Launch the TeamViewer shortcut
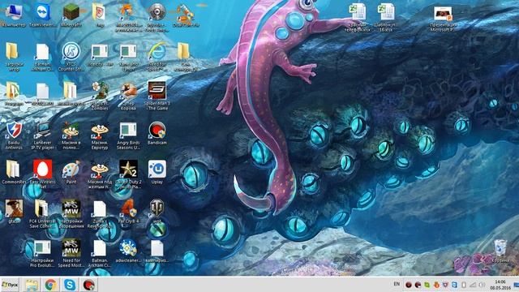The width and height of the screenshot is (519, 292). click(42, 15)
